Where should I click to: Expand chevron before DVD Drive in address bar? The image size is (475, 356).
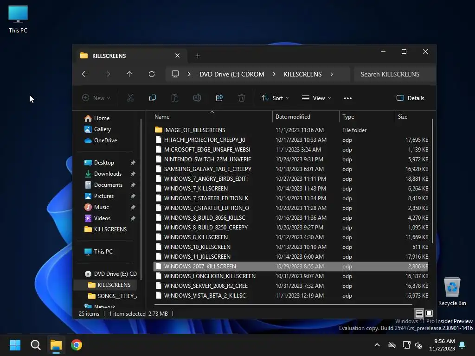(189, 74)
